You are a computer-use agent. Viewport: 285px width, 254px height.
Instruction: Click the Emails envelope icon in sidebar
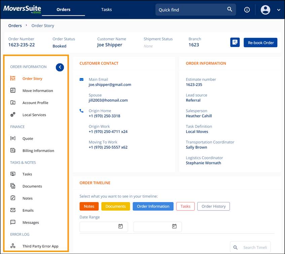(x=13, y=210)
